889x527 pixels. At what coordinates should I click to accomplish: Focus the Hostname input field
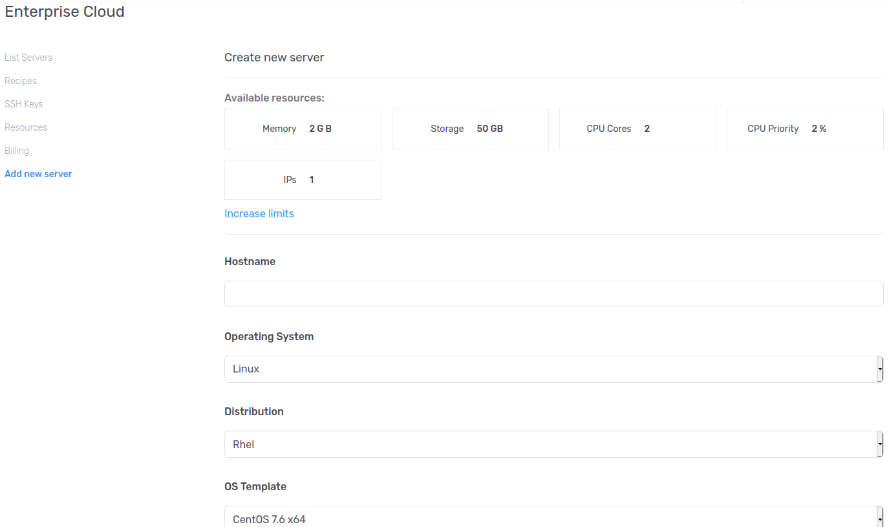[553, 294]
